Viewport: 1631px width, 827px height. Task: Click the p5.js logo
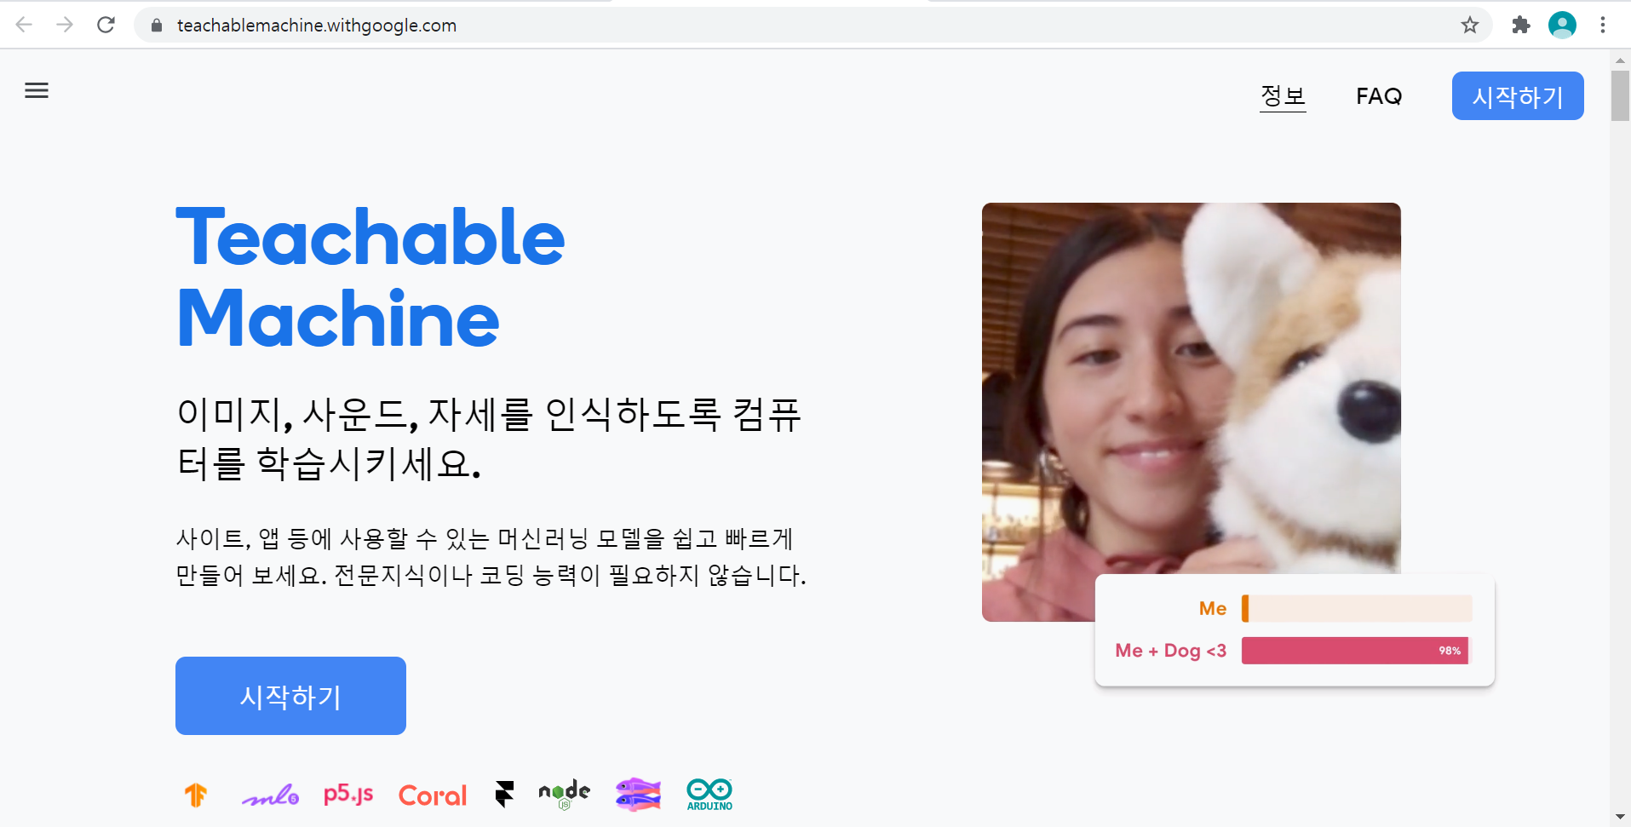click(x=348, y=795)
